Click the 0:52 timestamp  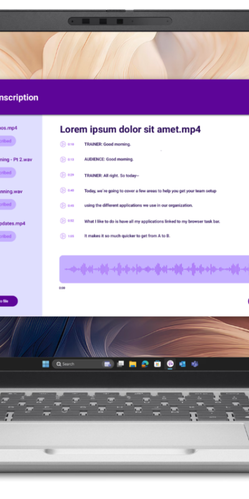[x=71, y=221]
